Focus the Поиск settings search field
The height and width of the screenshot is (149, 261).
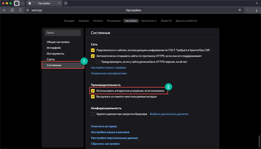click(x=63, y=33)
